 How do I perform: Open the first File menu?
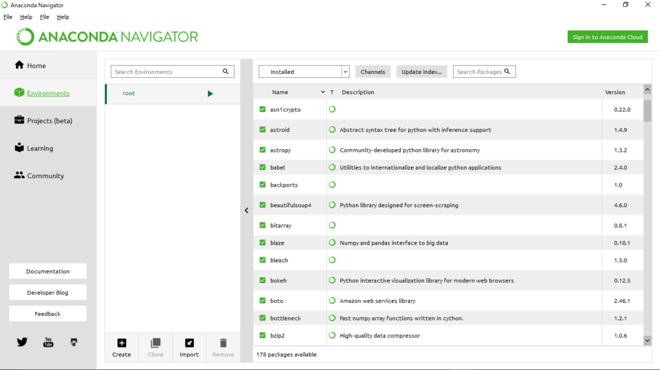(x=8, y=17)
